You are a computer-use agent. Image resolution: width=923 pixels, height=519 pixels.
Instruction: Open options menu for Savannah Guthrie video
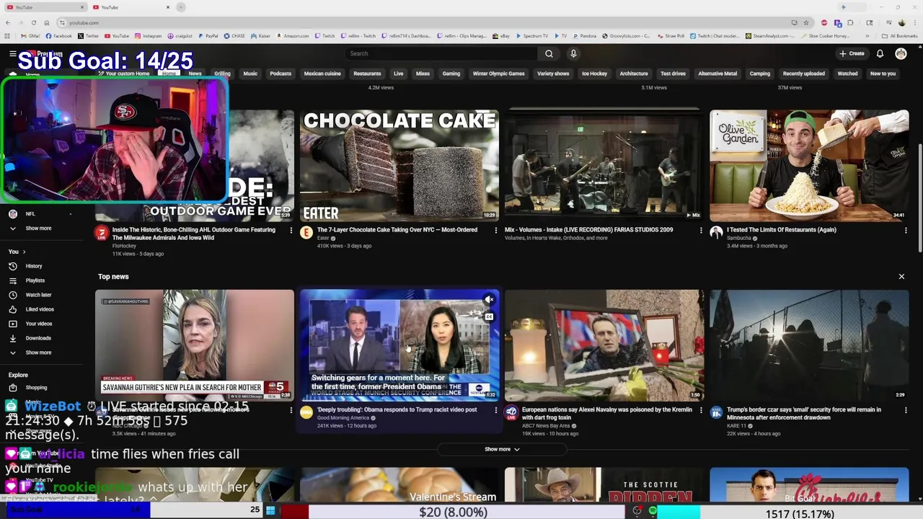(291, 410)
